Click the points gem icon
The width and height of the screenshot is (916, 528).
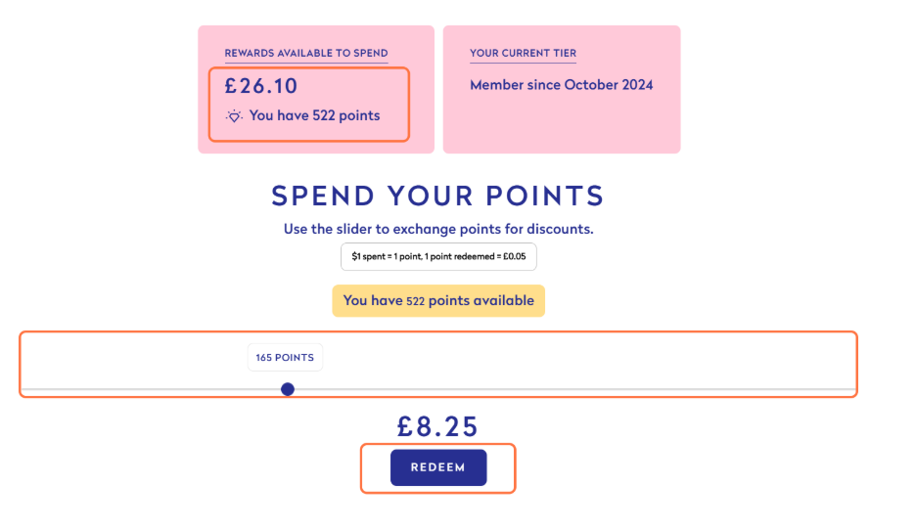coord(234,115)
